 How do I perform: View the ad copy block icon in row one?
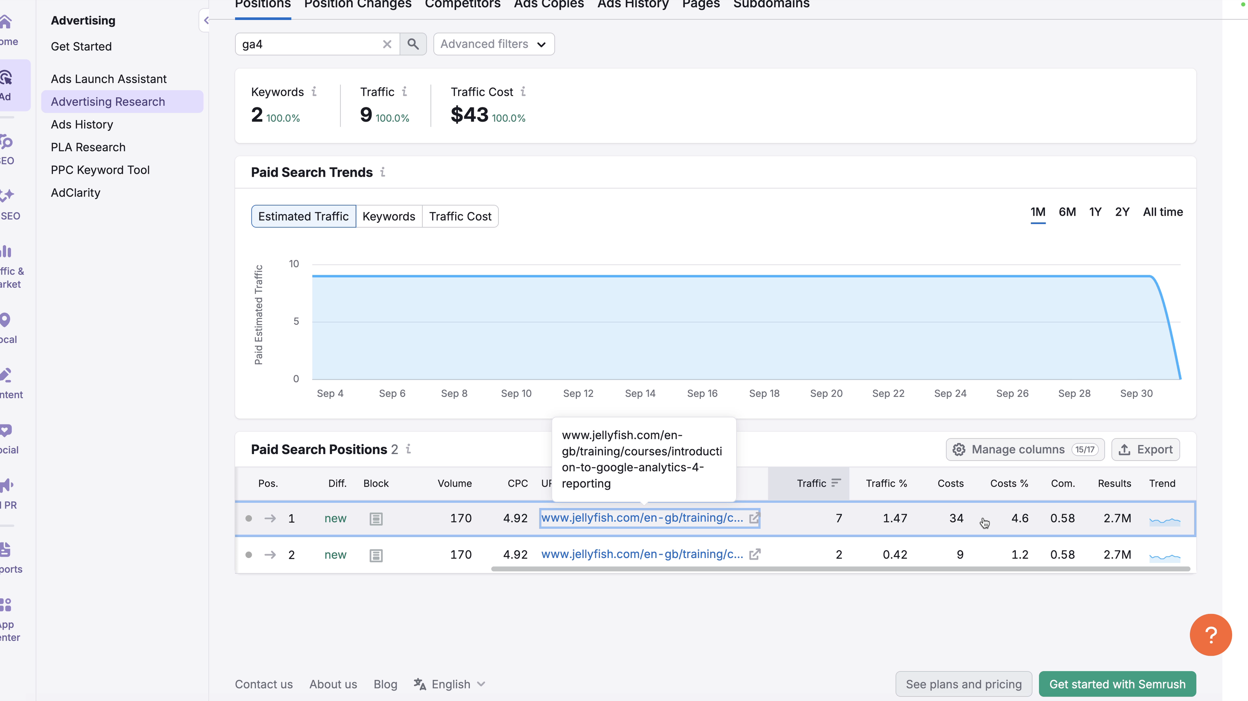click(376, 519)
